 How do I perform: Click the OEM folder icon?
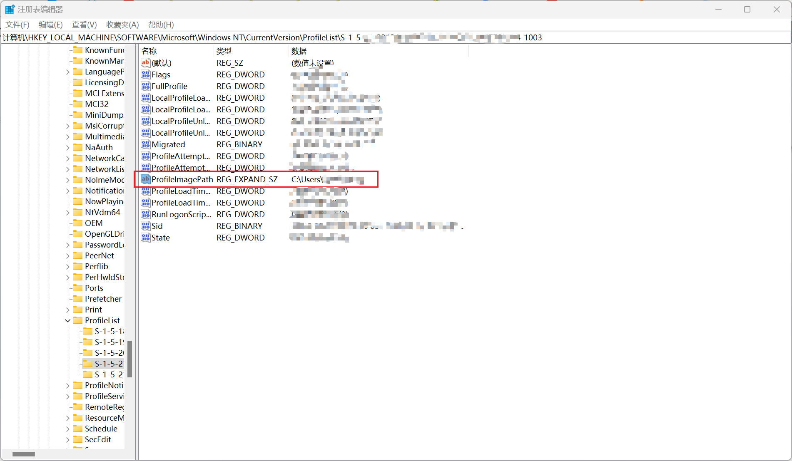[78, 223]
